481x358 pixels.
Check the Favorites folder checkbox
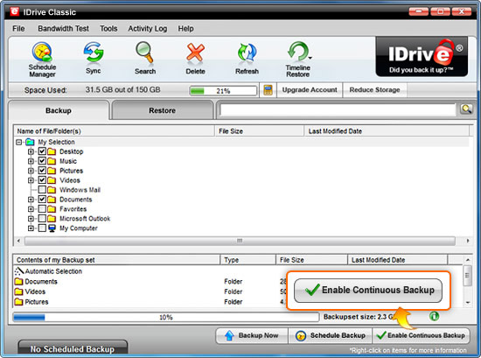point(42,209)
